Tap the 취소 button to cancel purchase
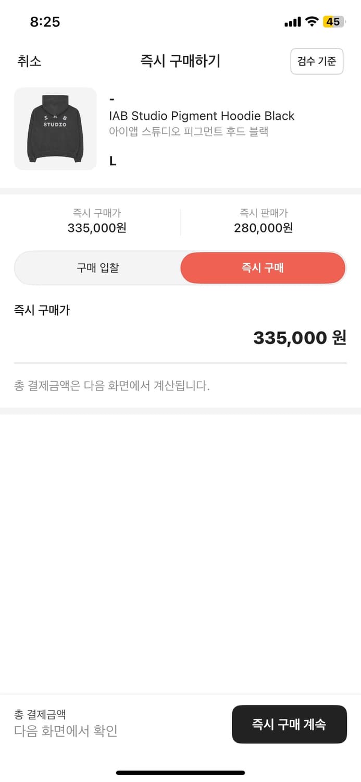The image size is (361, 782). 29,61
